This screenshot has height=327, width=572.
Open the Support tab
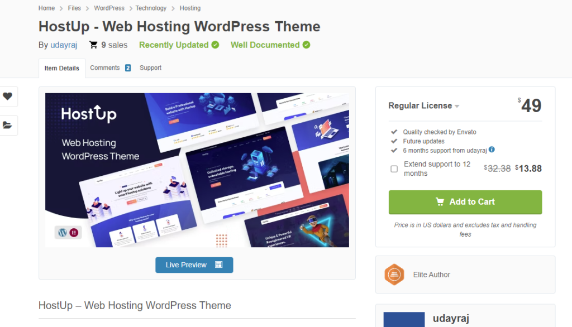[150, 68]
